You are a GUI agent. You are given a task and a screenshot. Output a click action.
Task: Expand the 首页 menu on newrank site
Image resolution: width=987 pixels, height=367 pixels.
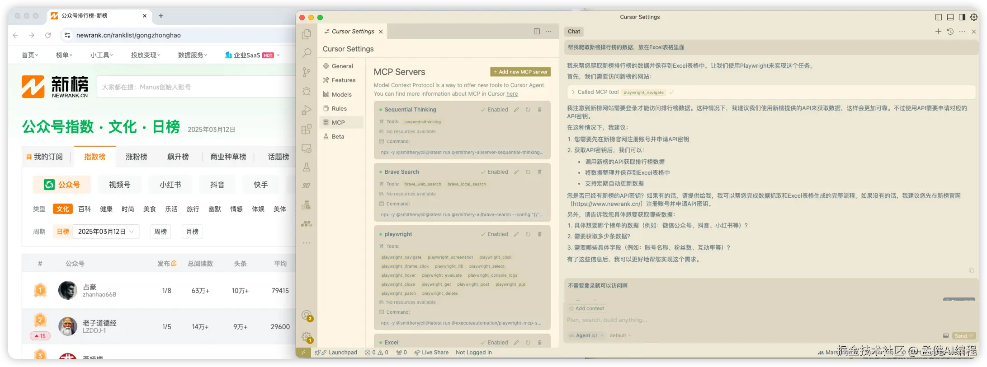(x=30, y=55)
